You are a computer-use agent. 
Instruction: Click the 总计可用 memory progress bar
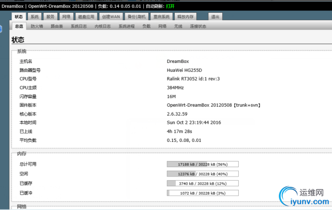click(203, 164)
